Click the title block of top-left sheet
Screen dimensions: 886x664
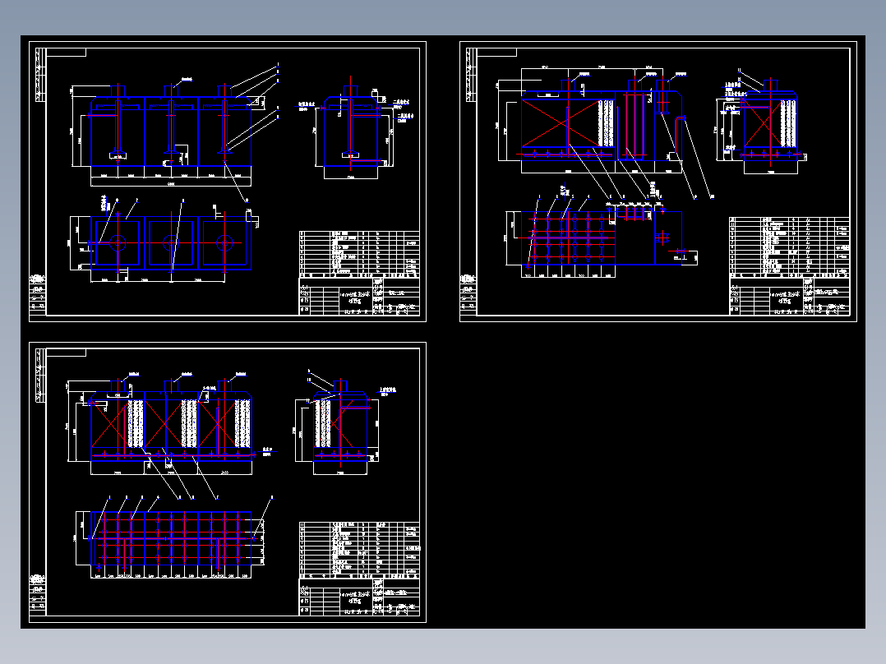(x=359, y=296)
